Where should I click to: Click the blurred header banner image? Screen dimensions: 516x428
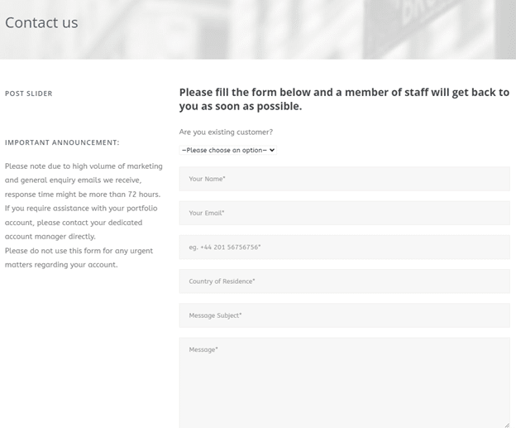click(331, 29)
